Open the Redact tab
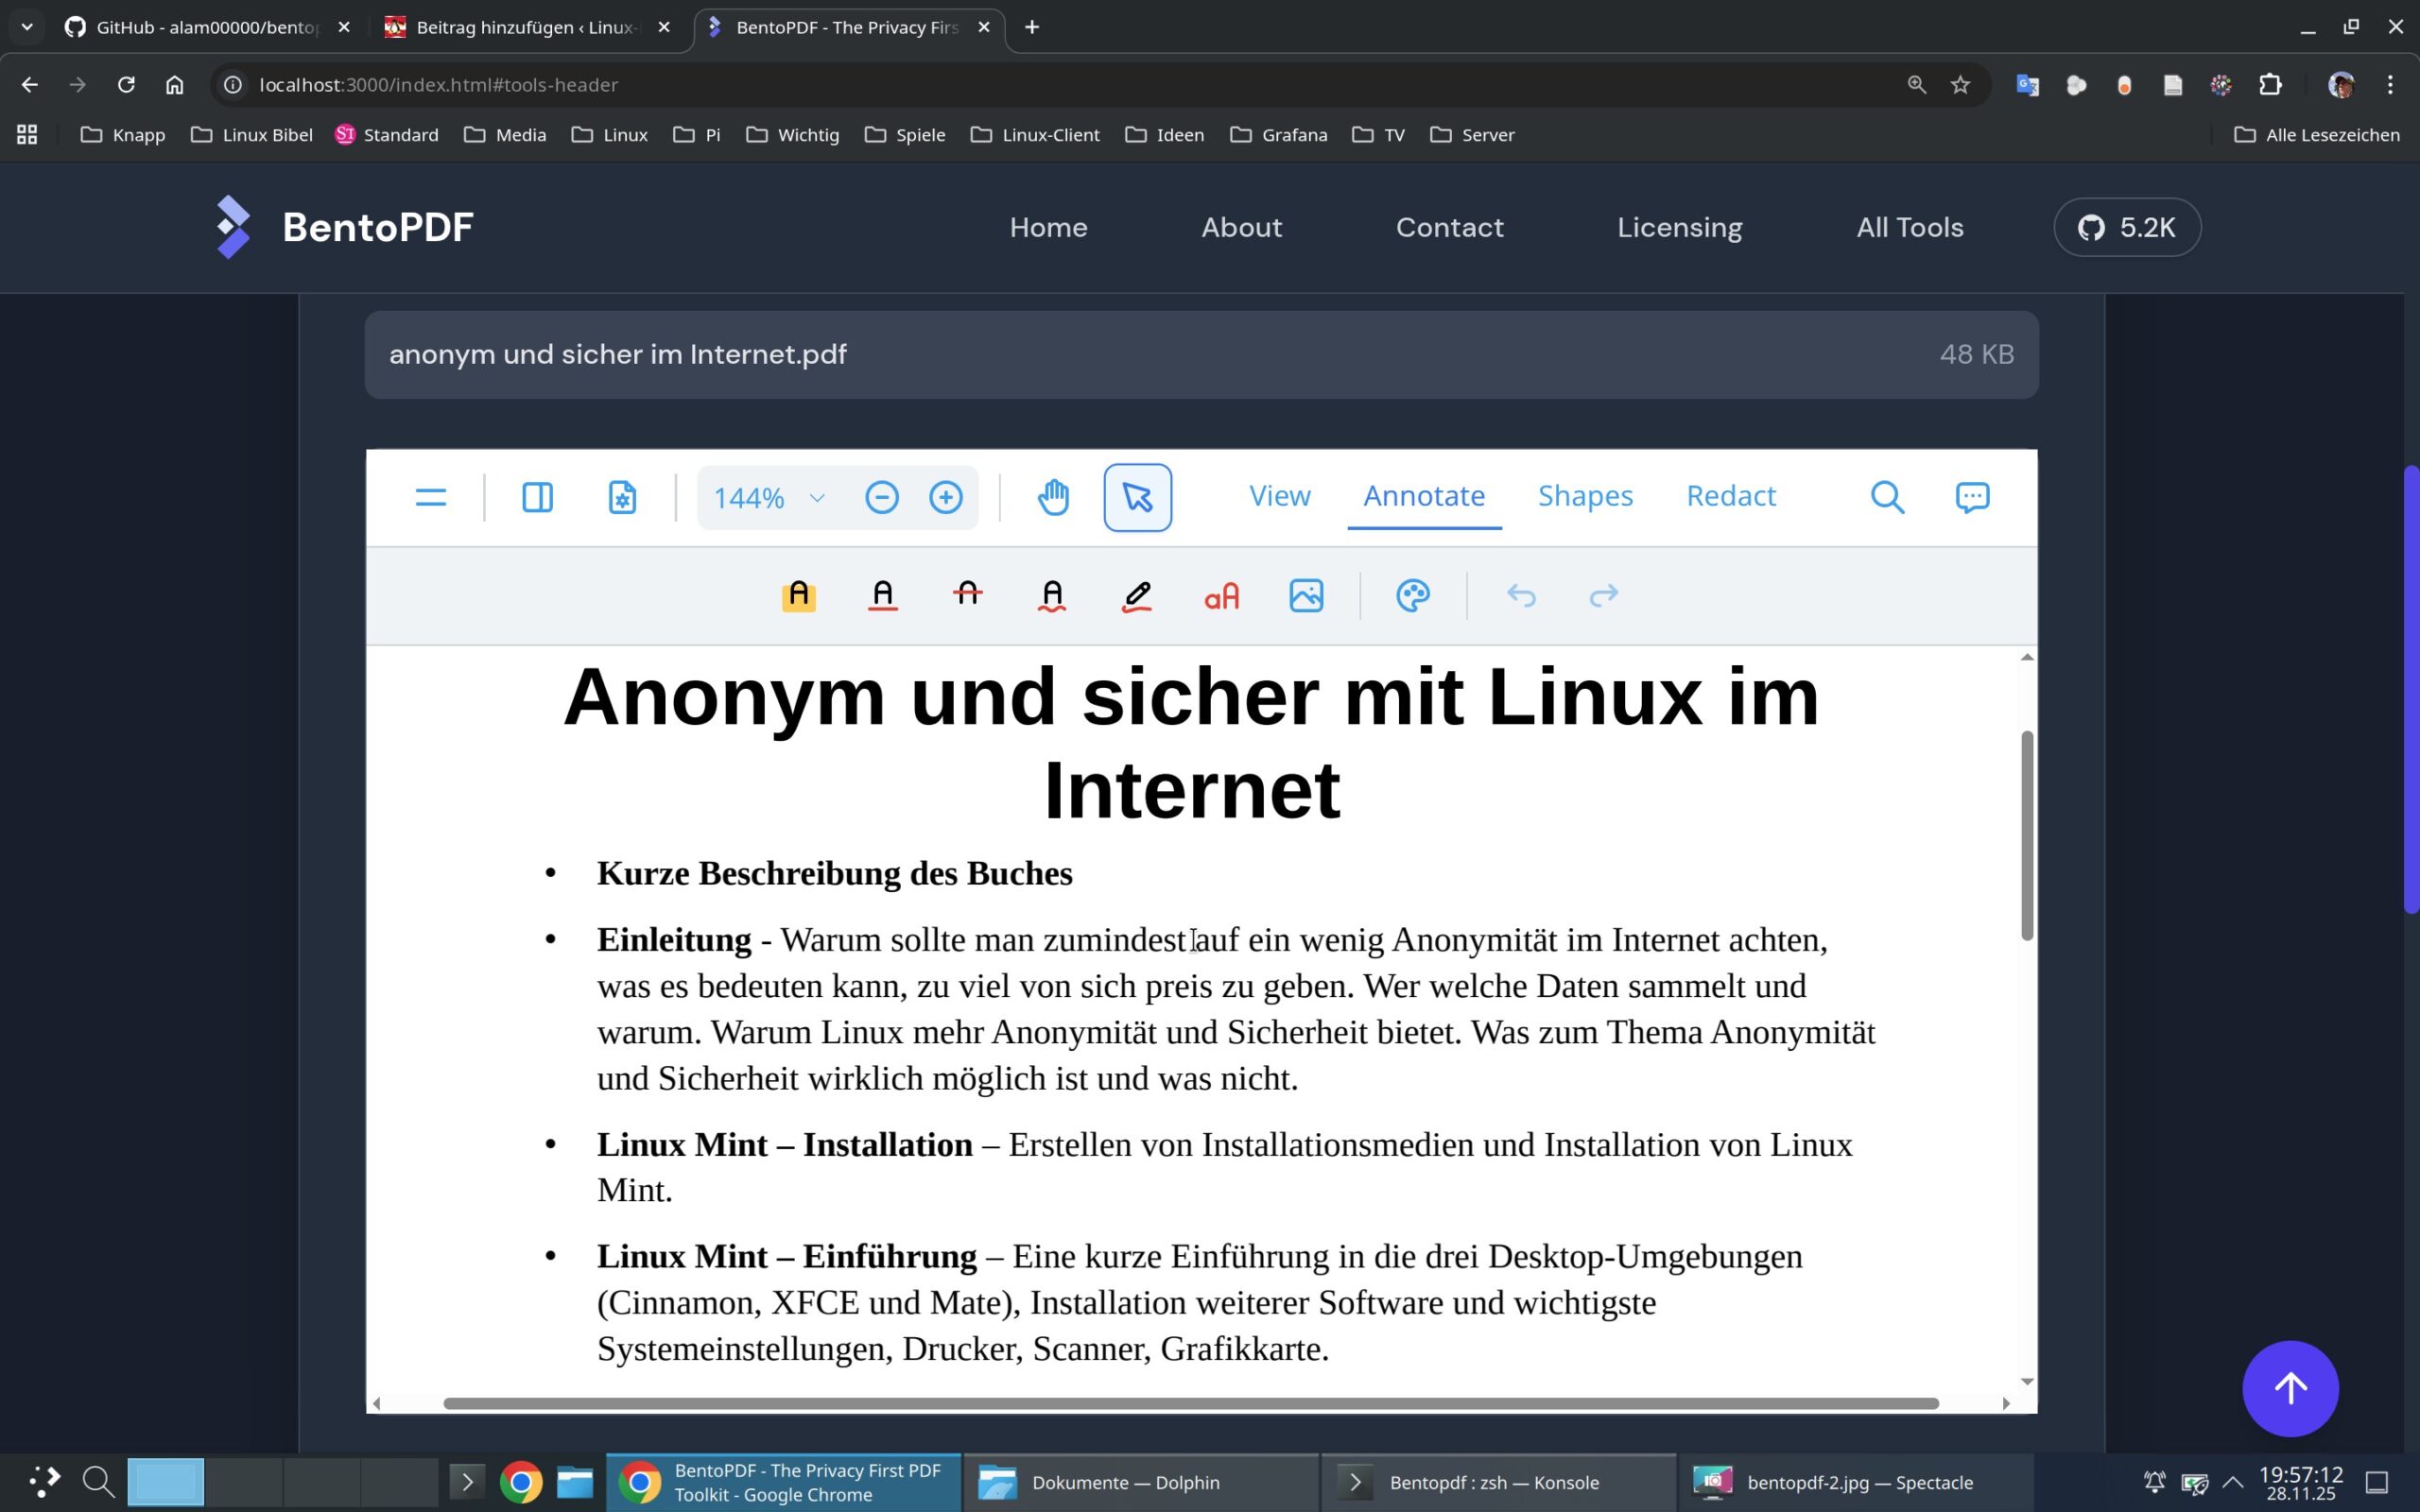 click(x=1730, y=496)
